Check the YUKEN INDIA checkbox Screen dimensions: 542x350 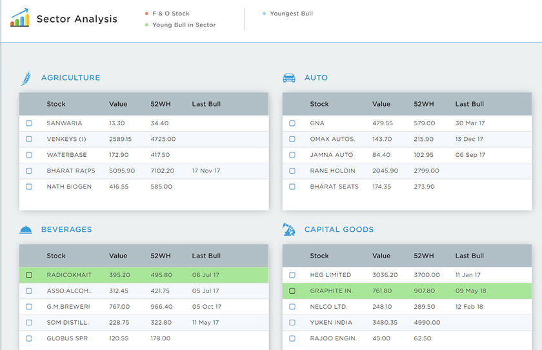coord(292,323)
